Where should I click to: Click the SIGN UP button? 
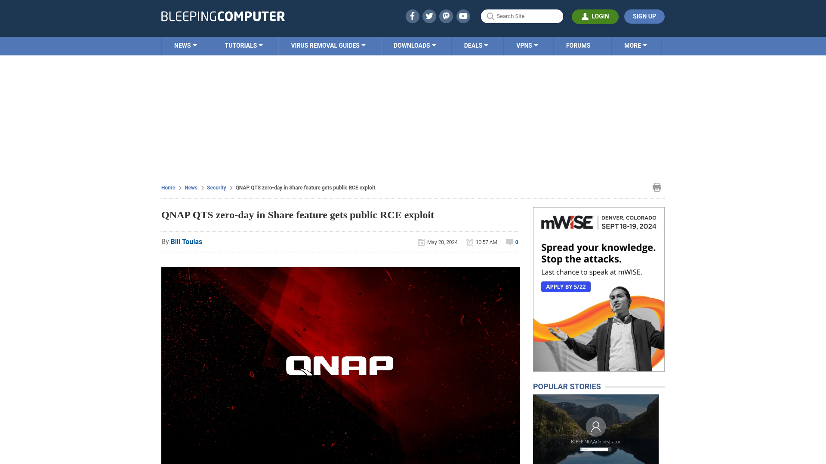[x=644, y=16]
